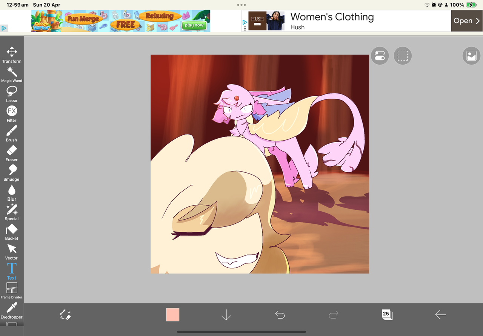The width and height of the screenshot is (483, 336).
Task: Toggle the stabilizer switch button
Action: [x=380, y=56]
